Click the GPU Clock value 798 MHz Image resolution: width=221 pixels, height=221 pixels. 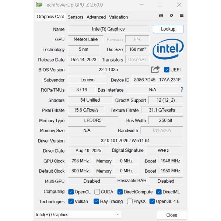coord(80,161)
